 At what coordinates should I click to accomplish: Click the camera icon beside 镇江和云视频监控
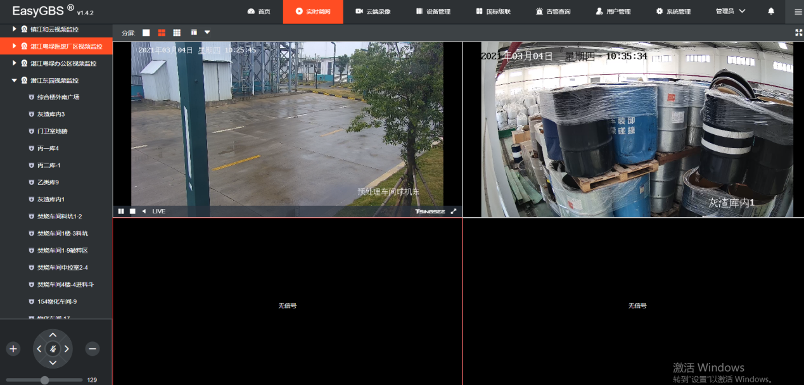click(x=24, y=29)
